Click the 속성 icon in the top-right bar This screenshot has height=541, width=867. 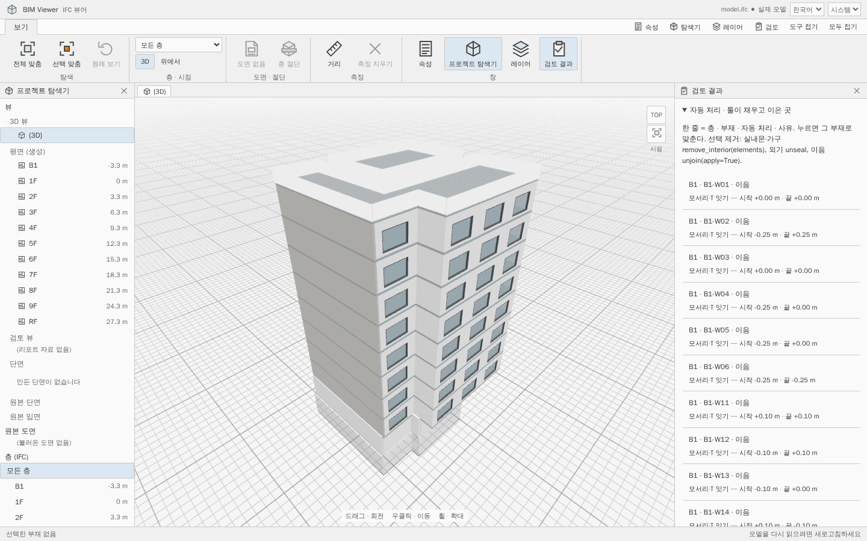638,26
